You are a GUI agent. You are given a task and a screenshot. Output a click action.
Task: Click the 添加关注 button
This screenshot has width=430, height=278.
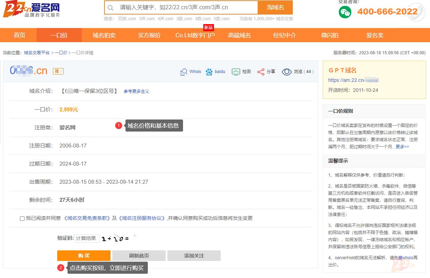[194, 256]
